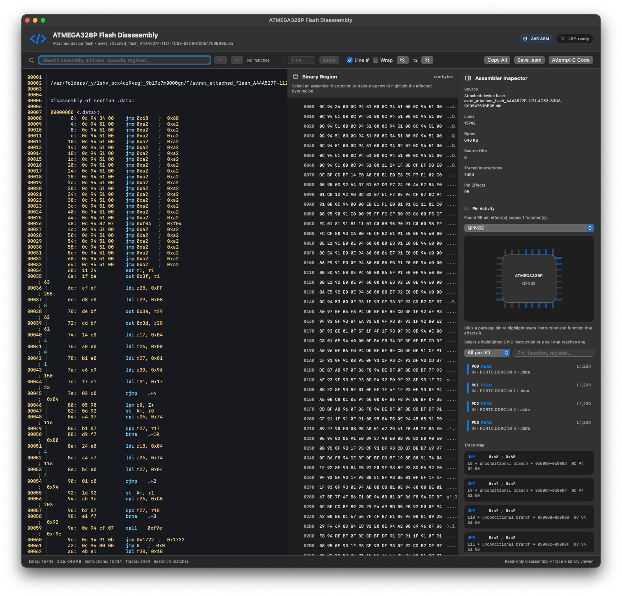This screenshot has height=596, width=622.
Task: Click the ATMEGA328P QFN32 chip diagram
Action: click(x=529, y=279)
